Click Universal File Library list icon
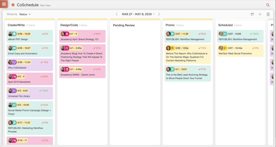The height and width of the screenshot is (147, 276). coord(14,91)
